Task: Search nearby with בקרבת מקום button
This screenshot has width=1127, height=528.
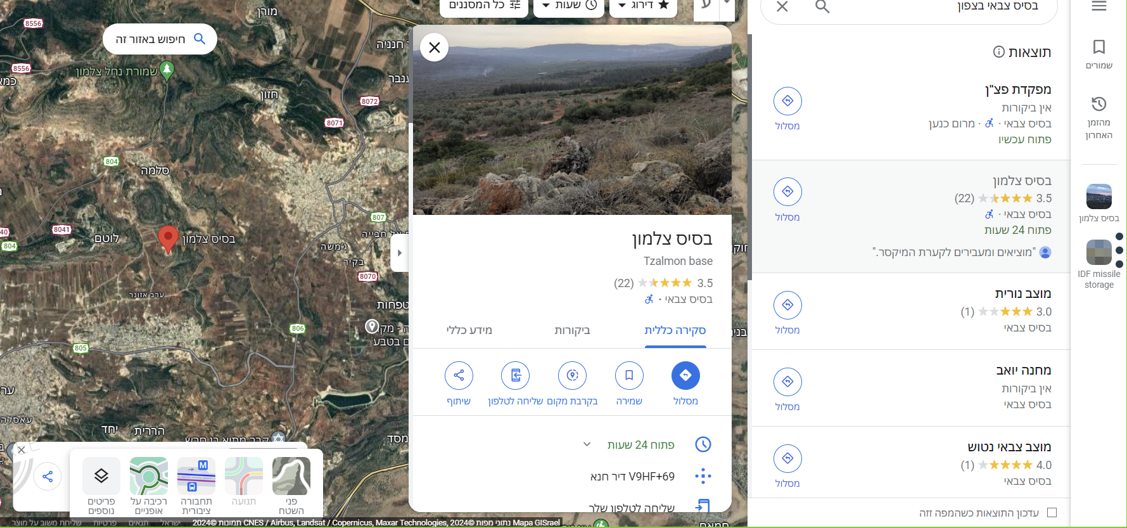Action: pos(573,375)
